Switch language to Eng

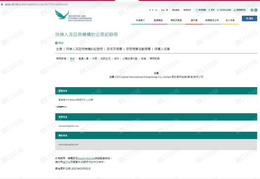[x=163, y=10]
